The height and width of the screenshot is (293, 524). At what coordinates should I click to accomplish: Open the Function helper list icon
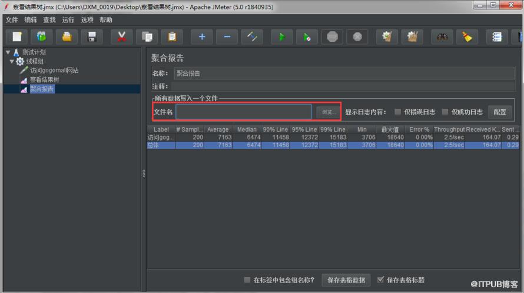[x=497, y=36]
